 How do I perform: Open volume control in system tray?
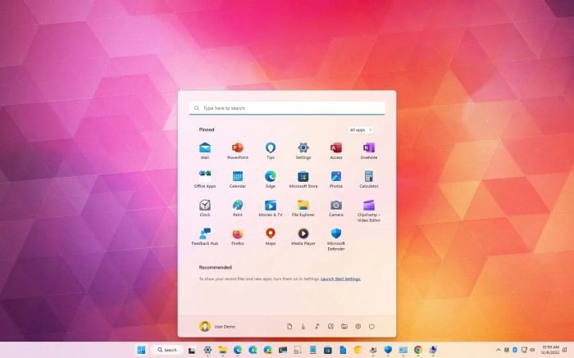532,350
